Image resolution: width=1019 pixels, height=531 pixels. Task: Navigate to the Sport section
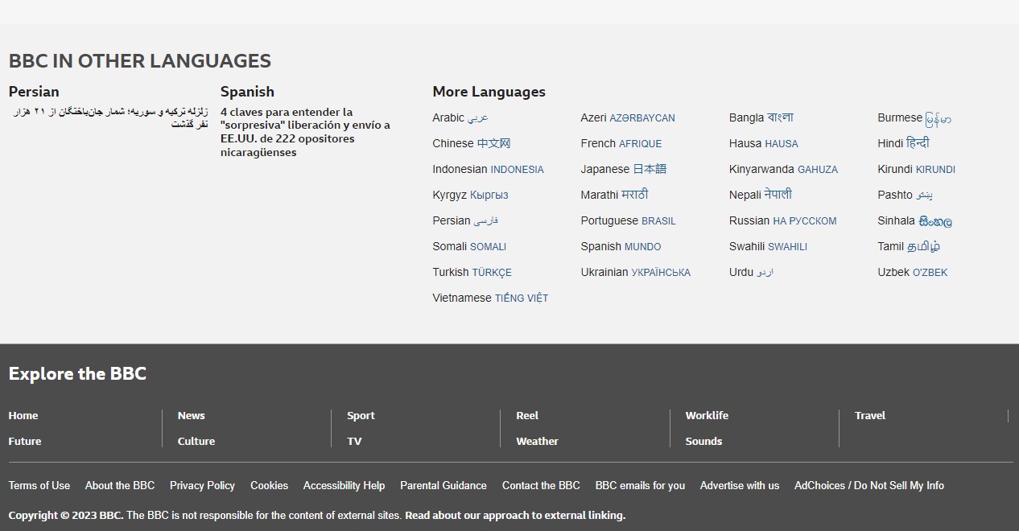pos(361,415)
